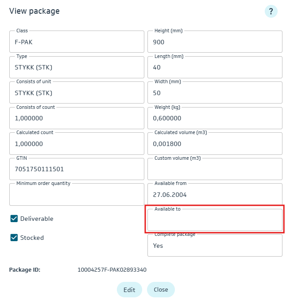Focus the Height (mm) field
Screen dimensions: 290x300
coord(215,42)
